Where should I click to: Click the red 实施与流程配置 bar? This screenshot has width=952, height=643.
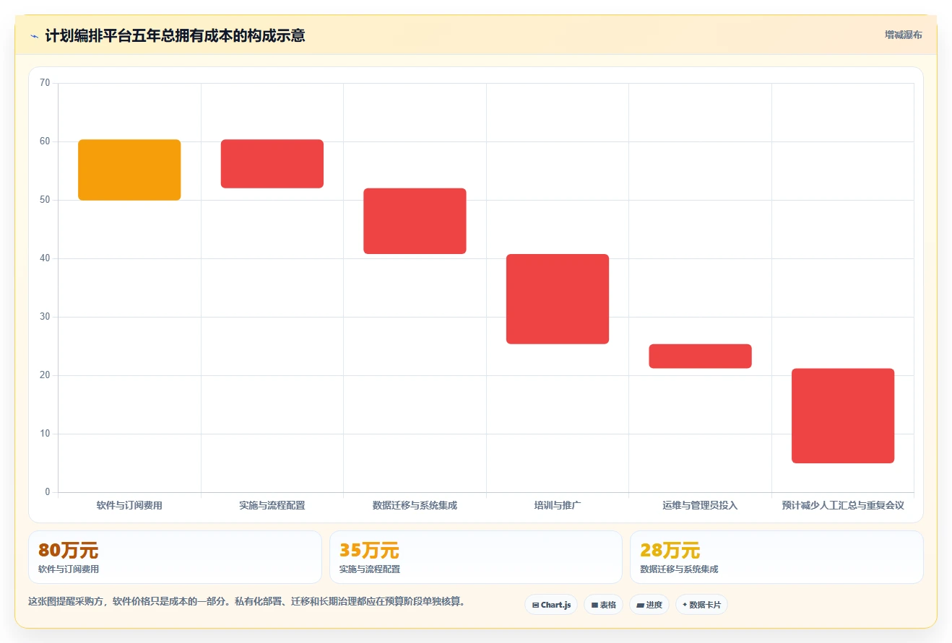click(272, 164)
